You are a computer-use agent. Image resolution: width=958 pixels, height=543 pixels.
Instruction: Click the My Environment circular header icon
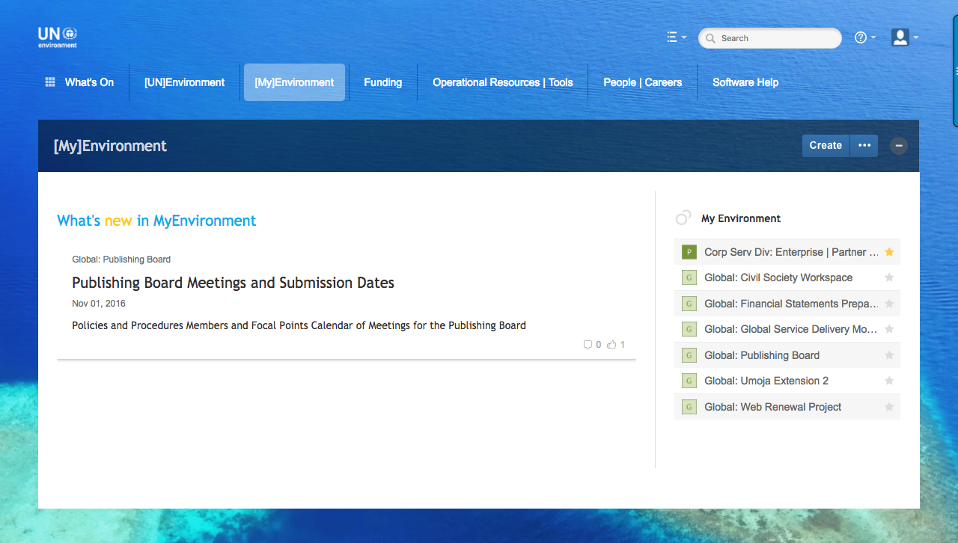(x=683, y=218)
